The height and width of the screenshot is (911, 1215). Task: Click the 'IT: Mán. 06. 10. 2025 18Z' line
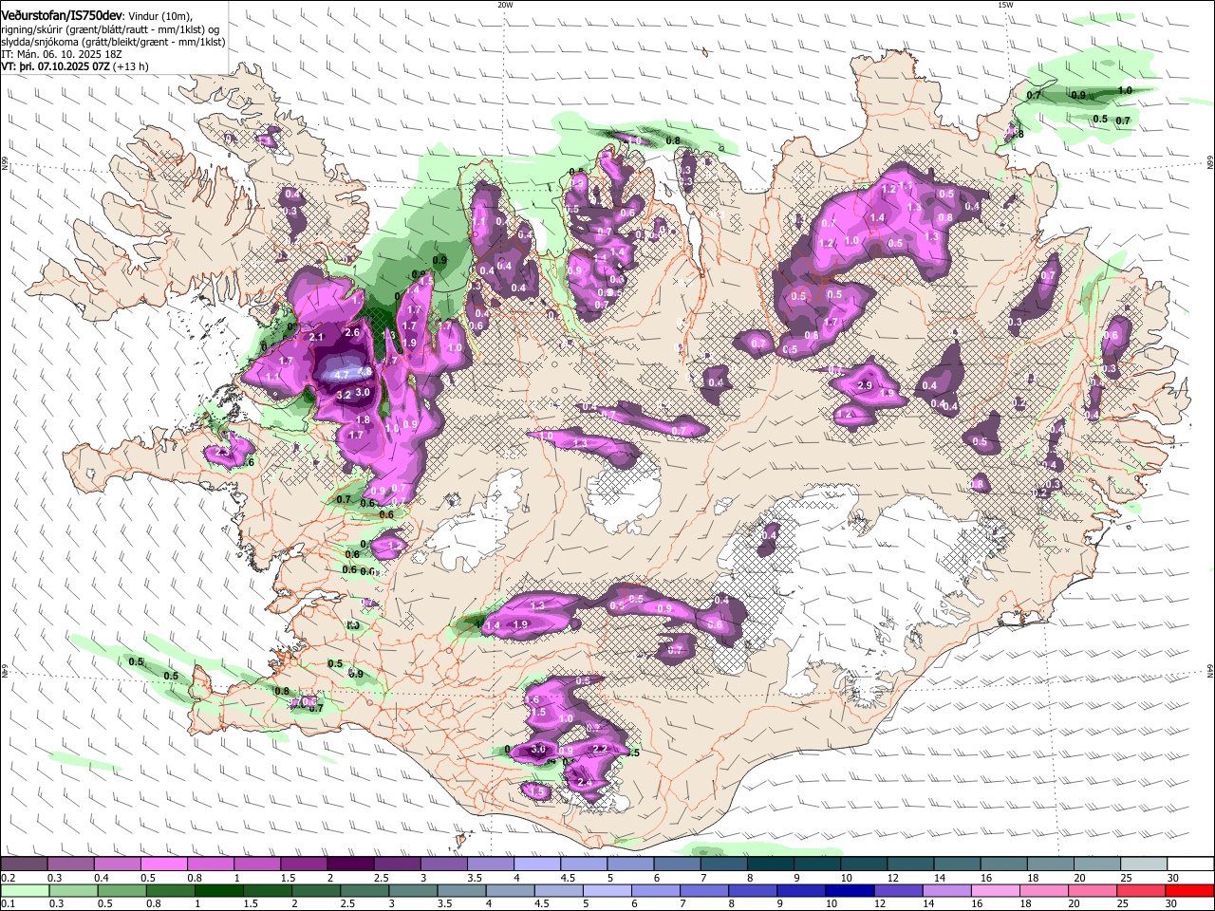(x=62, y=54)
